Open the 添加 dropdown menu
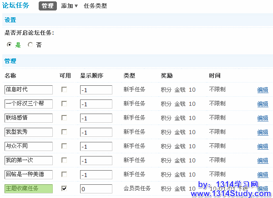This screenshot has height=198, width=273. [x=69, y=6]
